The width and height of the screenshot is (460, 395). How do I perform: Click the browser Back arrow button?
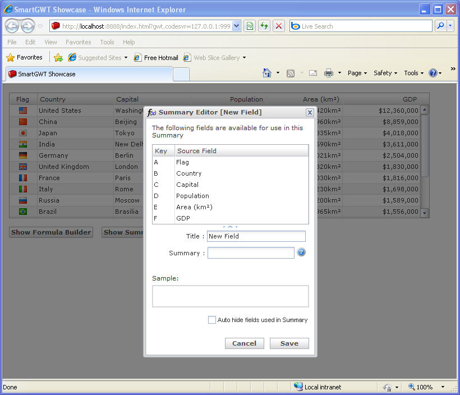[12, 26]
